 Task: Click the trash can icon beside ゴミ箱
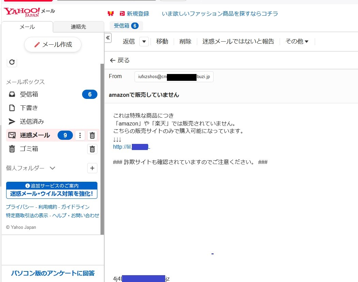[12, 149]
